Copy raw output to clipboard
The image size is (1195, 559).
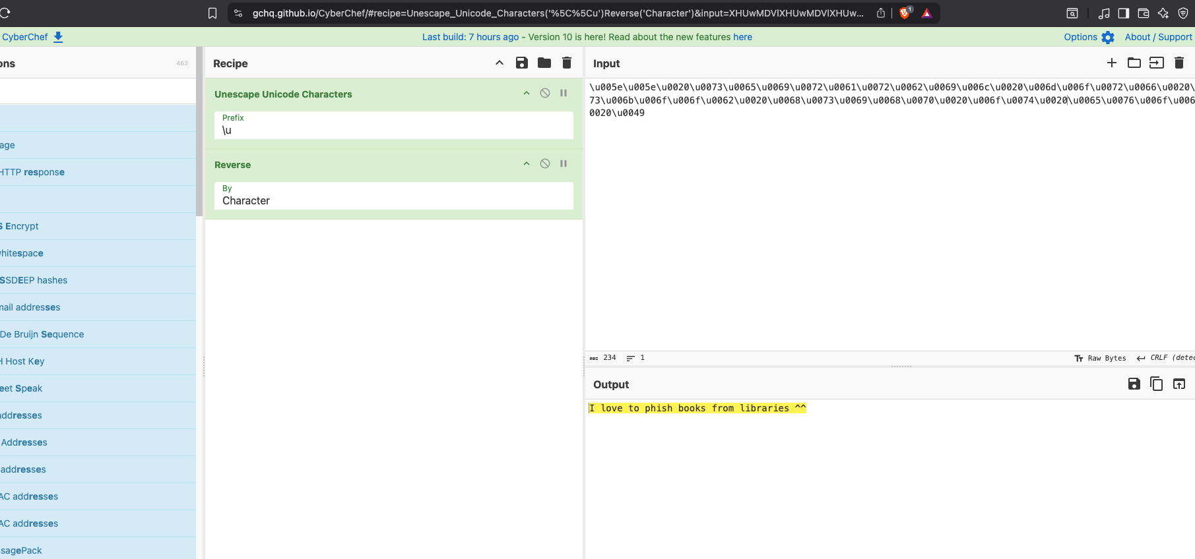point(1157,384)
